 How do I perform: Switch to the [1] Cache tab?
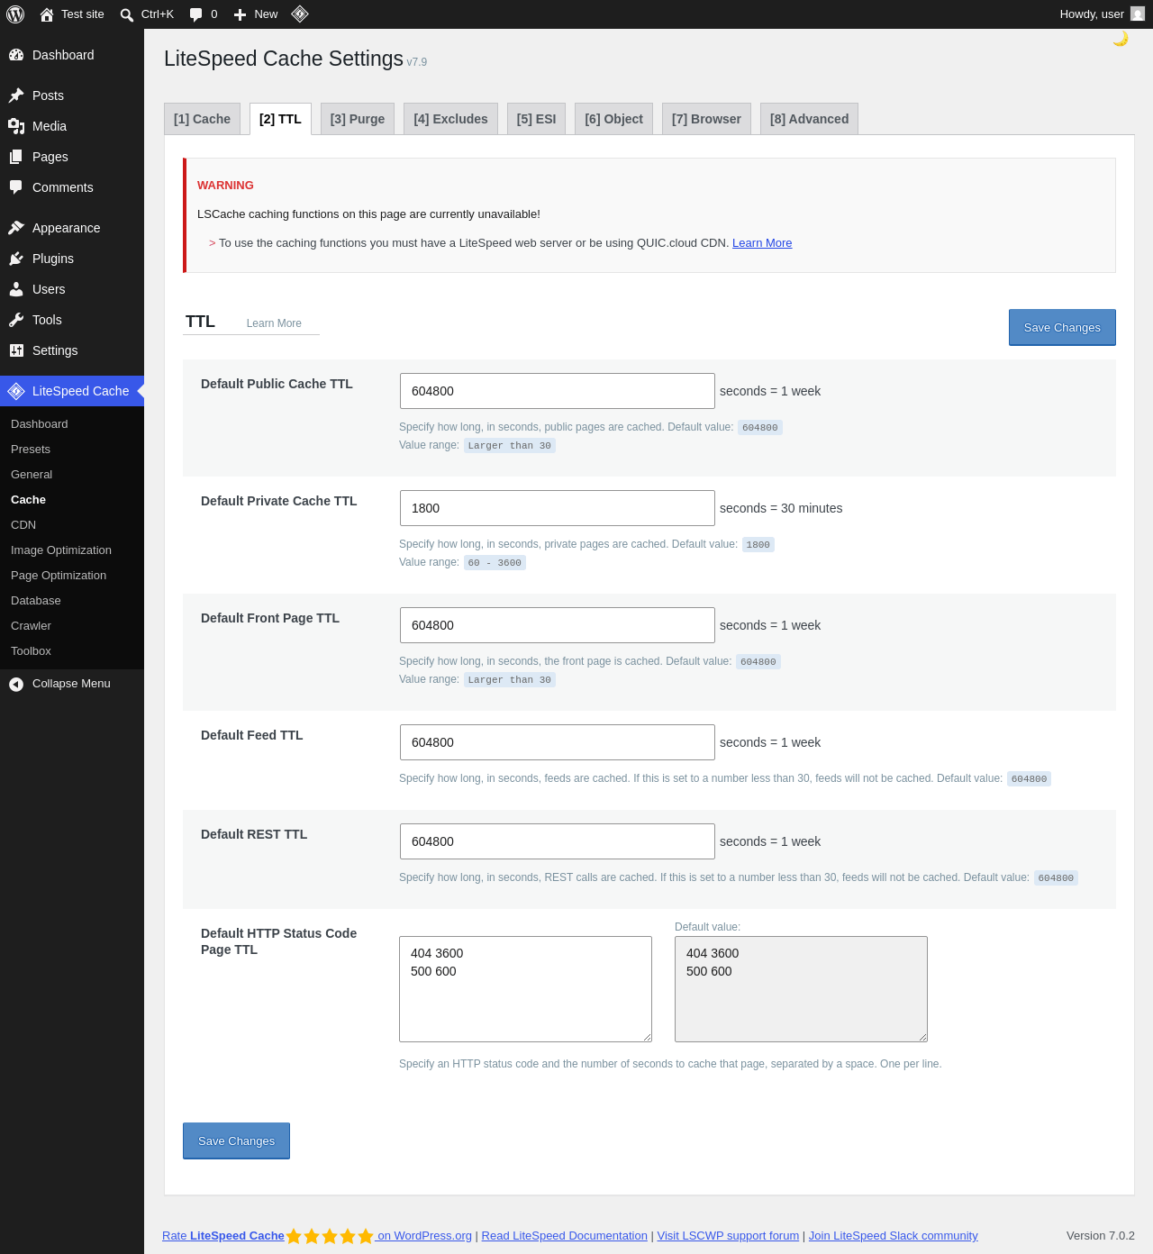(202, 119)
